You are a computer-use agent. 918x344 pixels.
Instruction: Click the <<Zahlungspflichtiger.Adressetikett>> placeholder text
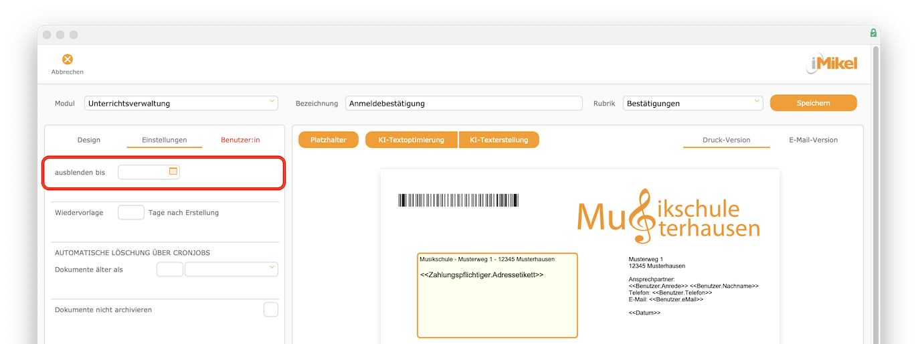click(482, 274)
